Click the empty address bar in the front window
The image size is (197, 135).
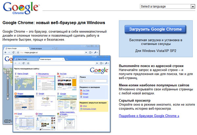pyautogui.click(x=63, y=63)
